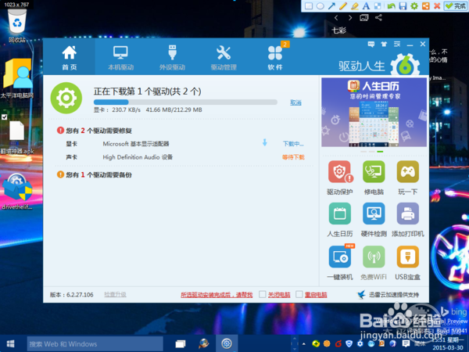Open 添加打印机 printer tool
469x352 pixels.
coord(408,220)
